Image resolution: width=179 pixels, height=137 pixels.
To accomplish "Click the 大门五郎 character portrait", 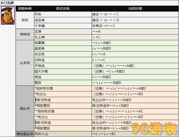I will click(8, 15).
